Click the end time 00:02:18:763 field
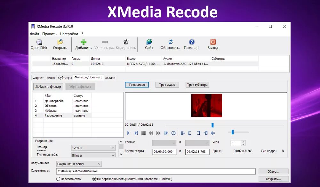The height and width of the screenshot is (187, 320). pyautogui.click(x=197, y=152)
